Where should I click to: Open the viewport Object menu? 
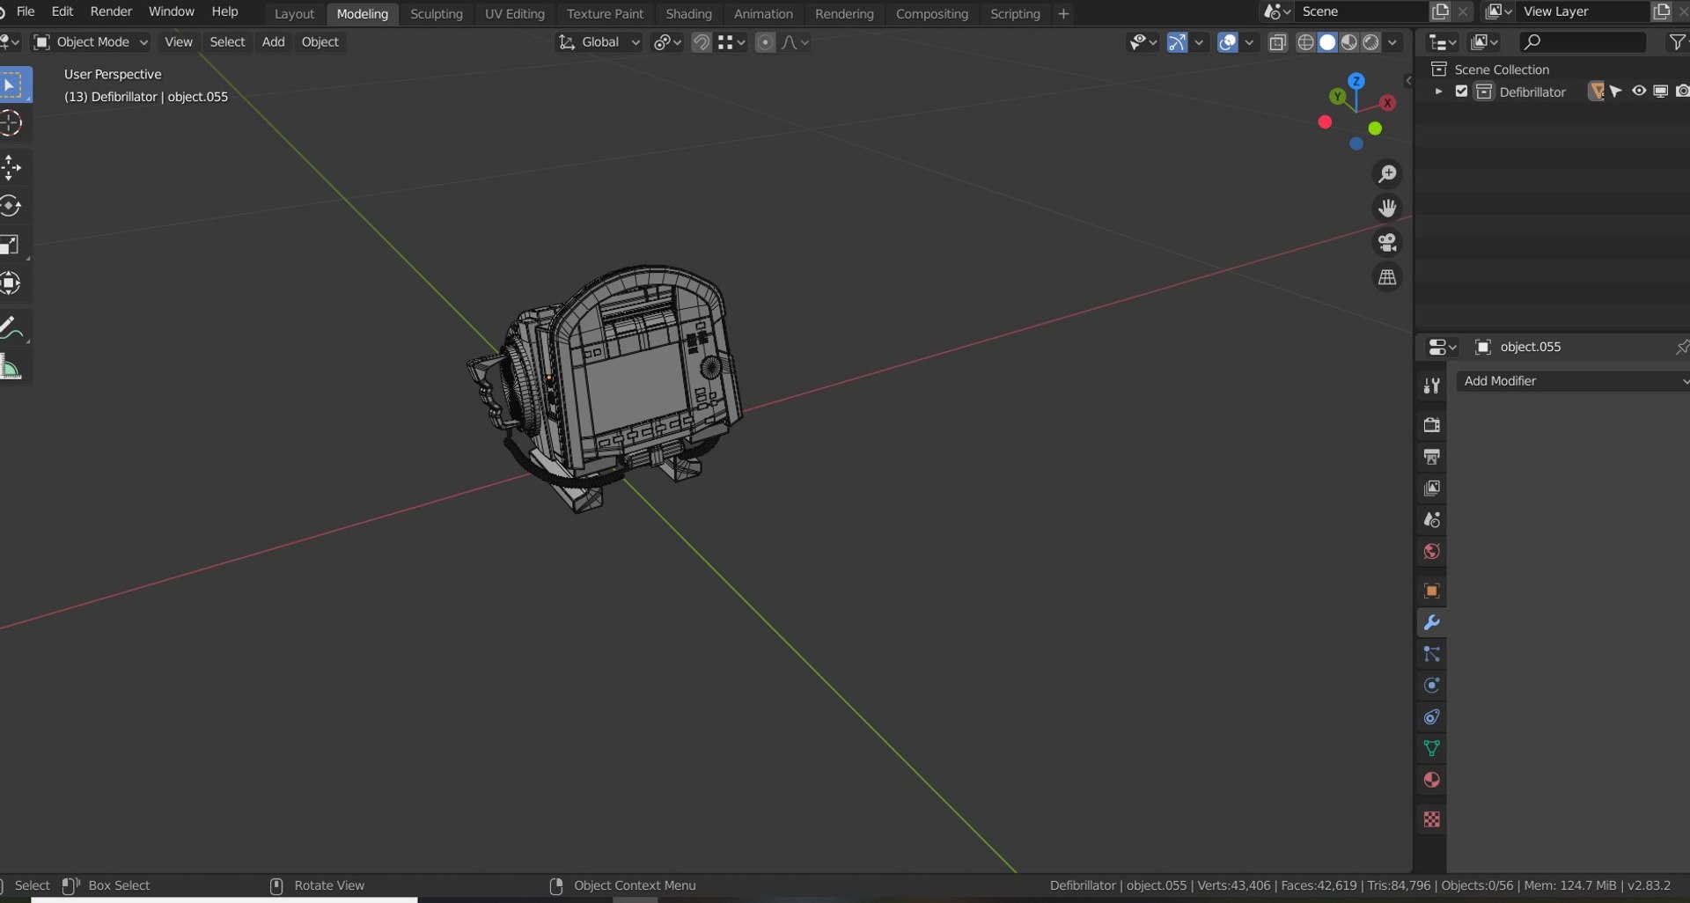[x=320, y=42]
